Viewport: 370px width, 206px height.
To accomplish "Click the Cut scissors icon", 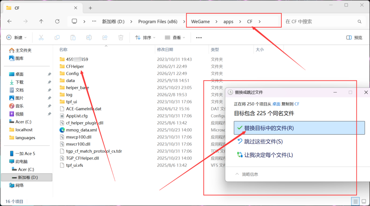I will click(x=41, y=37).
